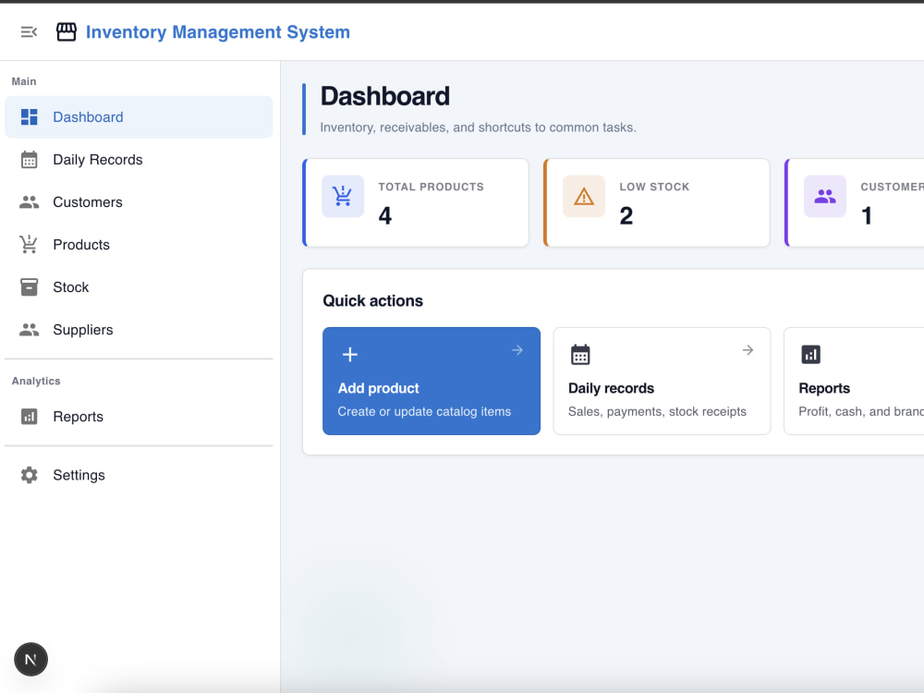924x693 pixels.
Task: Click the Customers card count 1
Action: pyautogui.click(x=867, y=215)
